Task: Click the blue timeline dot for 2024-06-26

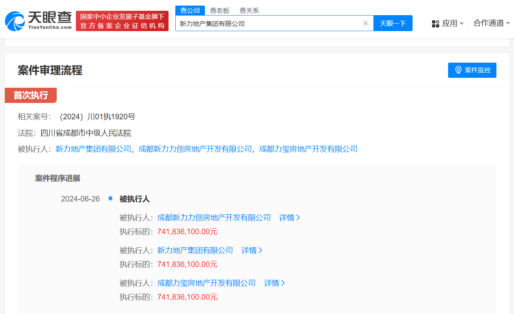Action: [x=111, y=198]
